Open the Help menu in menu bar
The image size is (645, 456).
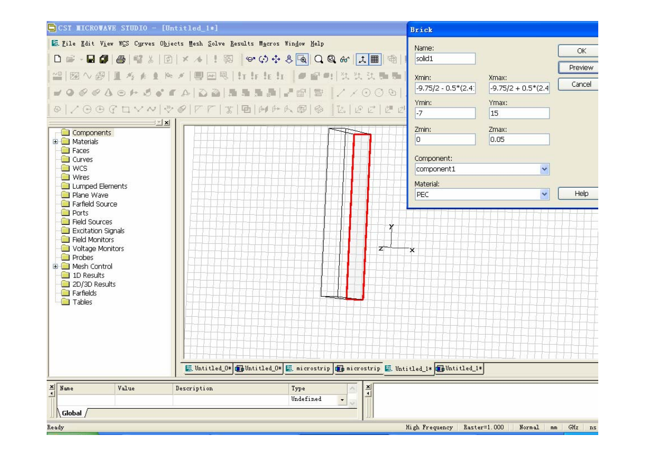pos(317,44)
